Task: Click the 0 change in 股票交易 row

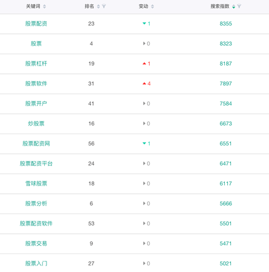Action: [147, 243]
